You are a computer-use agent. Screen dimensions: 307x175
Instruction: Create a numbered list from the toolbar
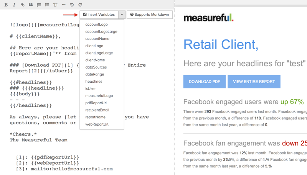pos(39,5)
